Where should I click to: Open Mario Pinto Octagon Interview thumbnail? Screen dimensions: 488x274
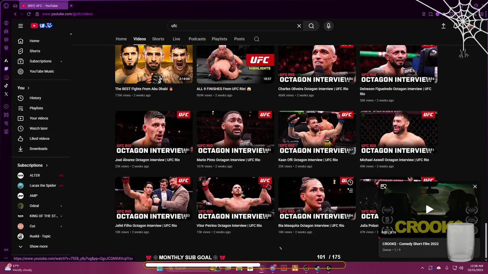pos(236,132)
